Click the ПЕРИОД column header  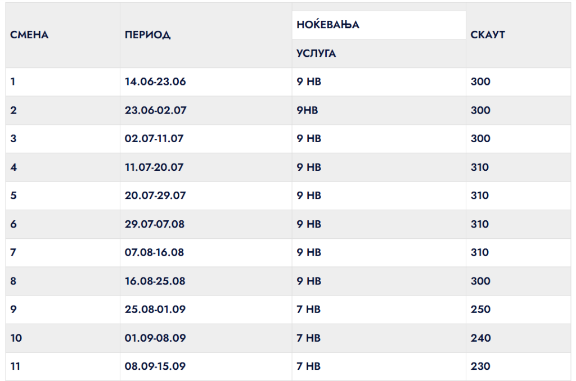coord(148,35)
